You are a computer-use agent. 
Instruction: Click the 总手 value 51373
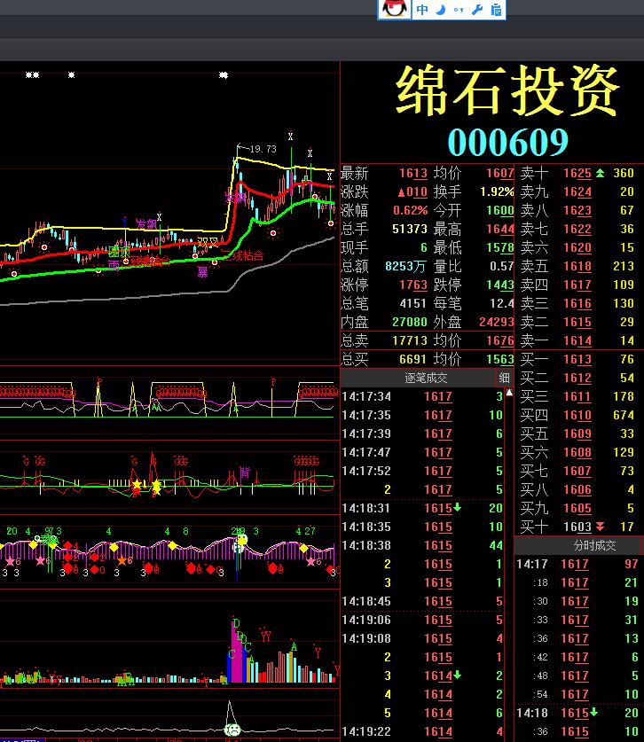(410, 229)
